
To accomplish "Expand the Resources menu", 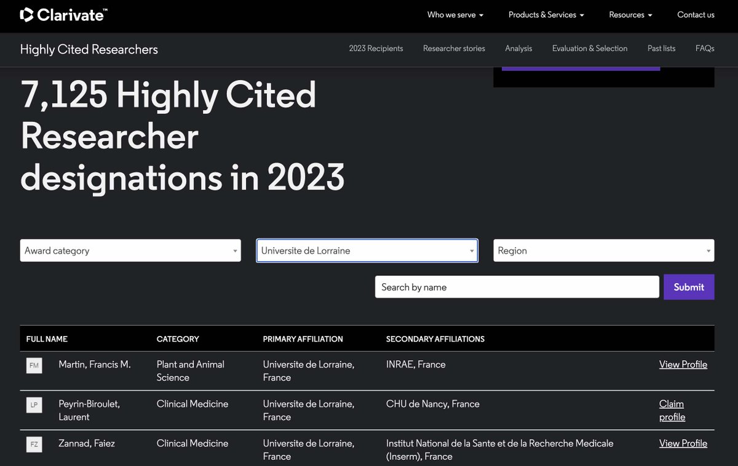I will (x=630, y=15).
